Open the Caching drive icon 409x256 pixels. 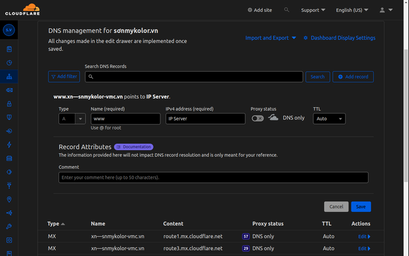pyautogui.click(x=9, y=158)
